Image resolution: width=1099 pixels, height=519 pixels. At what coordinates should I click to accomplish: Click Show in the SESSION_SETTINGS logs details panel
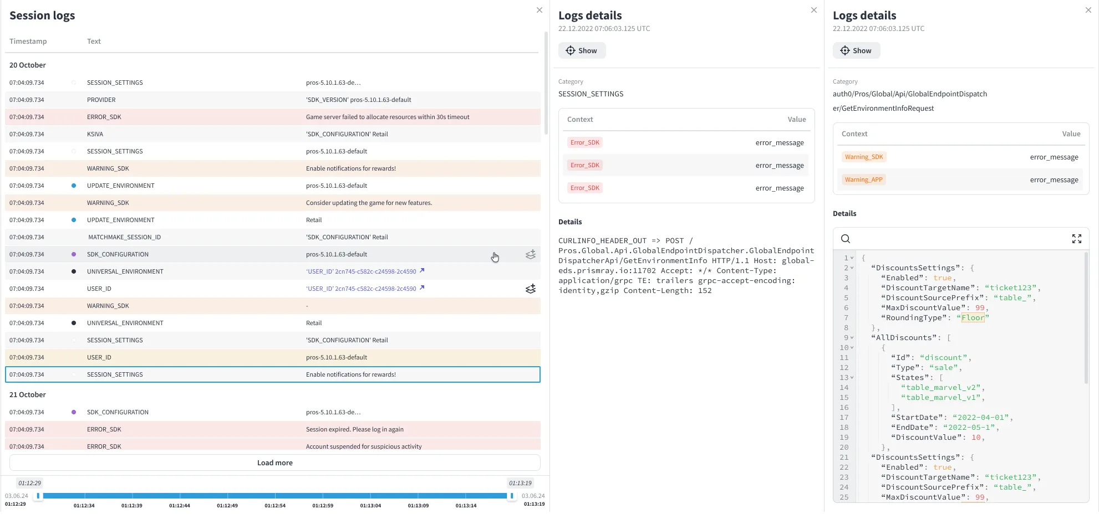click(582, 50)
